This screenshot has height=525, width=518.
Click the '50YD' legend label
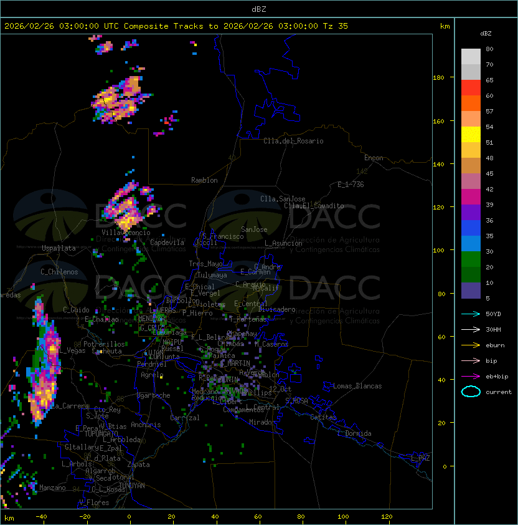[493, 314]
